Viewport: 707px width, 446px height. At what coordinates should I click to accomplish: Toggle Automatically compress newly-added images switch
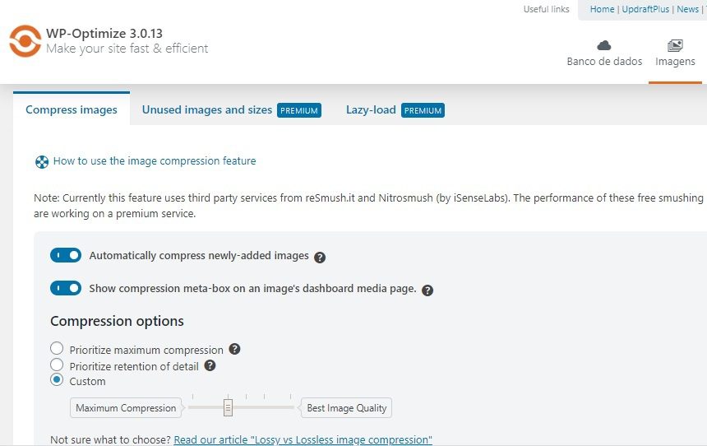[66, 255]
